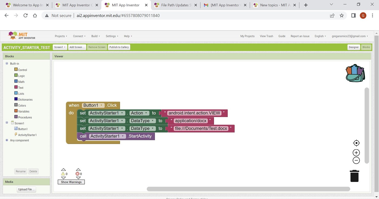The image size is (379, 199).
Task: Zoom out using the minus icon
Action: tap(356, 160)
